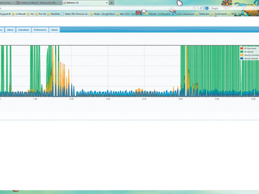Click the Google search engine icon

(x=207, y=8)
